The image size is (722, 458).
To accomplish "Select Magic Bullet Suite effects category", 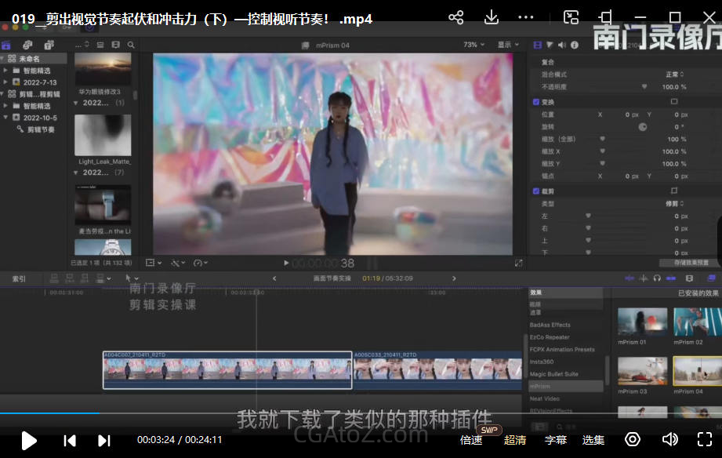I will point(553,374).
